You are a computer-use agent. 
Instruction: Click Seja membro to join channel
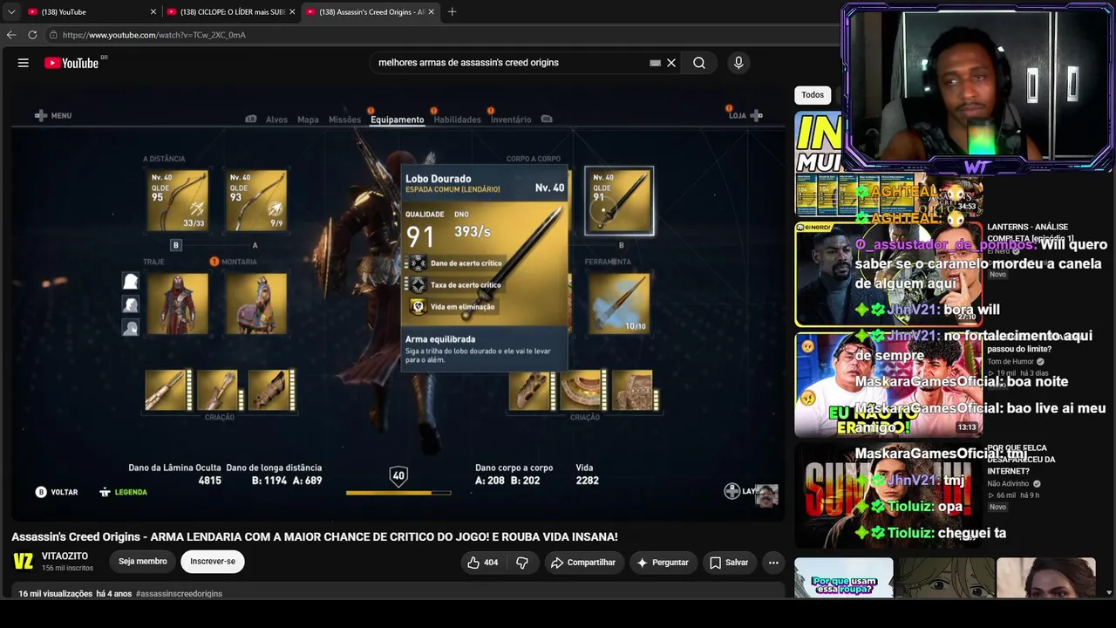(143, 562)
